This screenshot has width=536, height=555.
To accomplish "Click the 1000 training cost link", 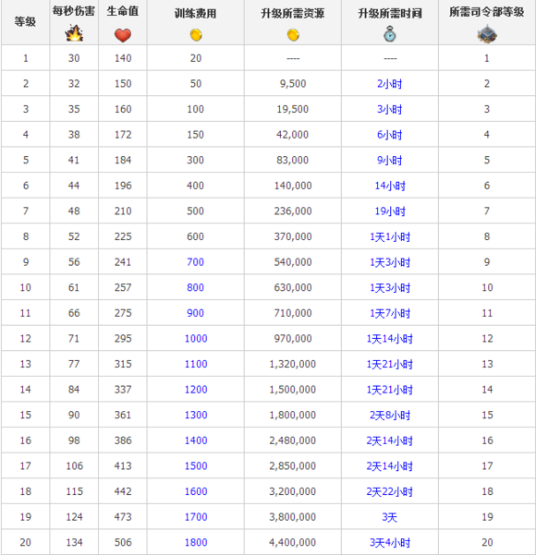I will point(196,338).
